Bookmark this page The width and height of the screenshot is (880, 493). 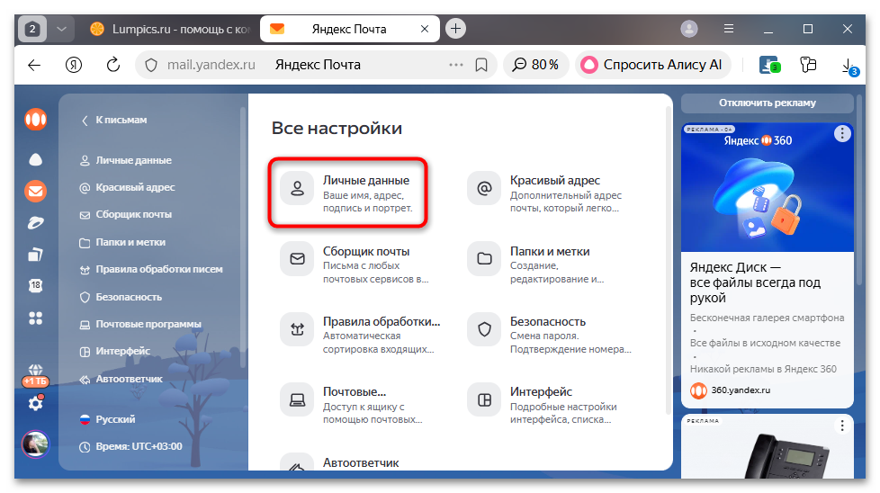(481, 65)
